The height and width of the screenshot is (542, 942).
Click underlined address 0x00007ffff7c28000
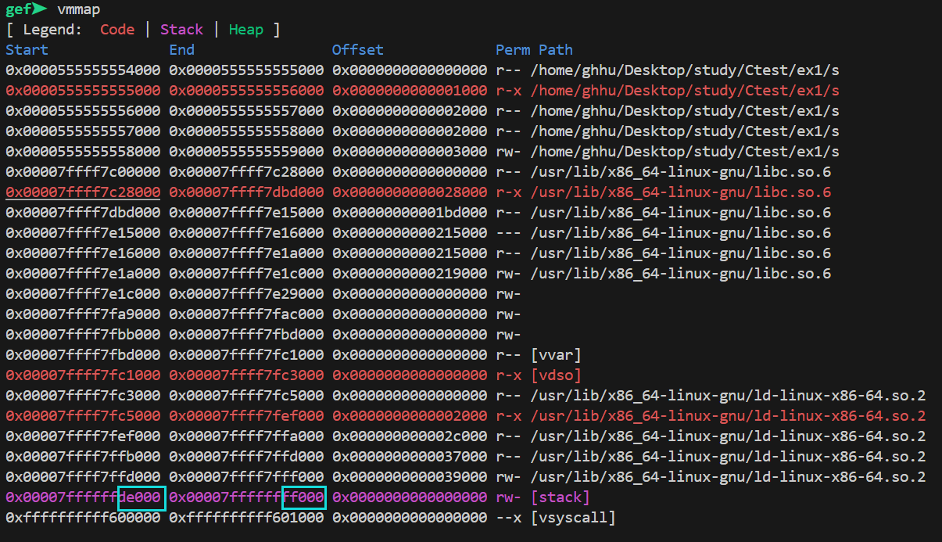83,192
